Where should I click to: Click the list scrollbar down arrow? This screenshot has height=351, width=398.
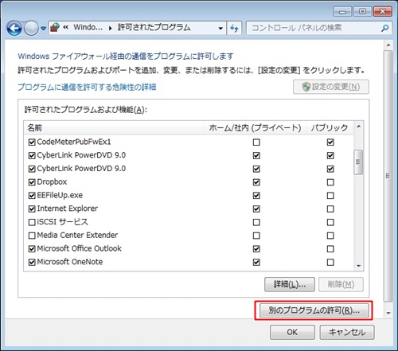coord(359,266)
